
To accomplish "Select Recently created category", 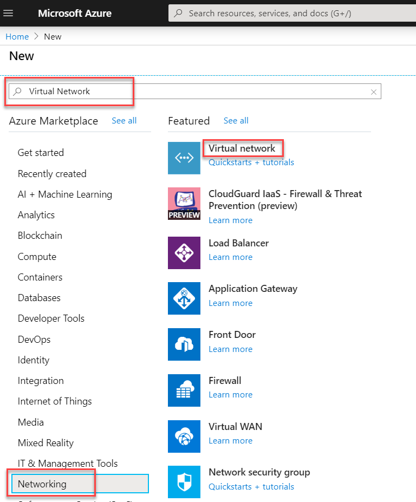I will pyautogui.click(x=52, y=174).
